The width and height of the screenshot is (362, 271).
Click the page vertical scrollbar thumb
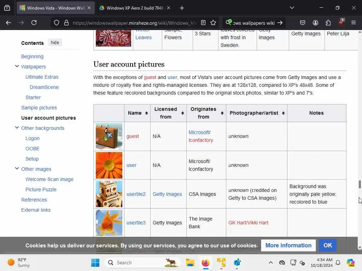(x=360, y=184)
